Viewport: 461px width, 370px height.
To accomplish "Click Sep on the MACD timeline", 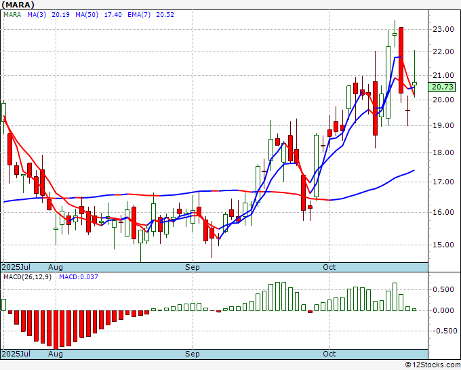I will [193, 354].
